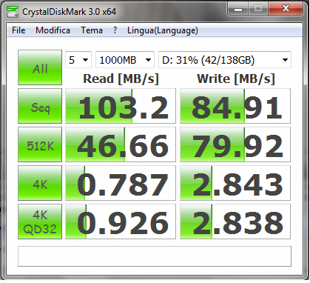The height and width of the screenshot is (283, 310).
Task: Click the empty comment field at bottom
Action: tap(155, 256)
